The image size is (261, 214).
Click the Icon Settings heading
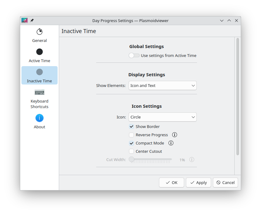[x=147, y=106]
